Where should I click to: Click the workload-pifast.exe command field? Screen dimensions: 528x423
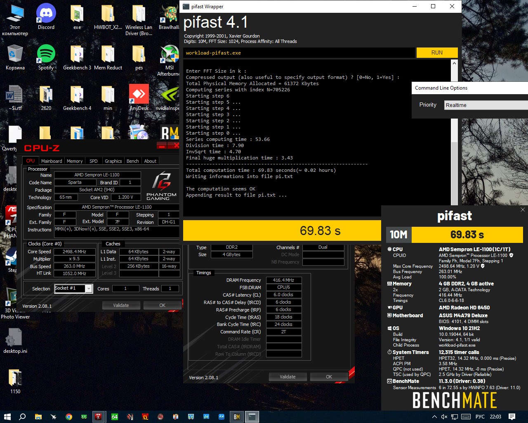(299, 53)
